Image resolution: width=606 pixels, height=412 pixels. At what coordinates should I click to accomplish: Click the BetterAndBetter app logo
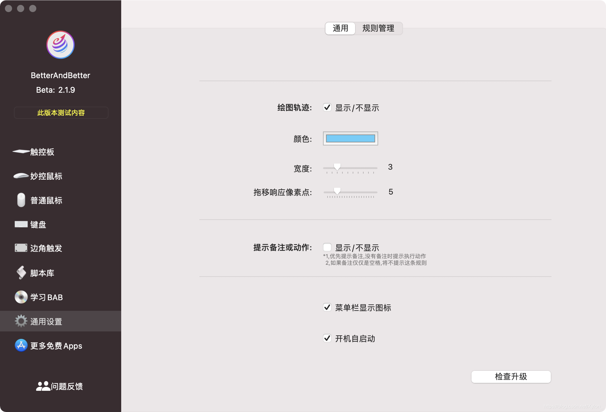pos(60,45)
